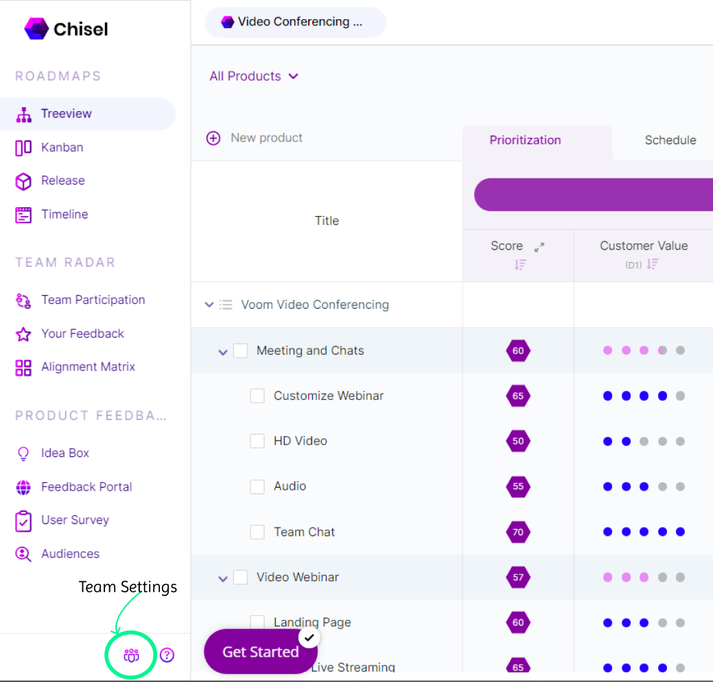Open the Timeline view icon

coord(23,214)
